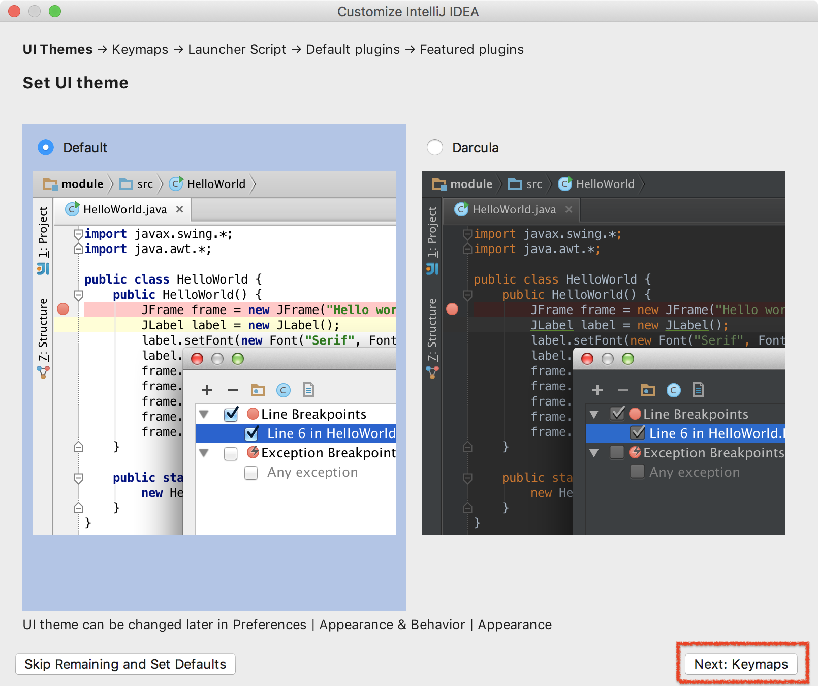Open the 1: Project tab in Darcula preview

pyautogui.click(x=432, y=240)
